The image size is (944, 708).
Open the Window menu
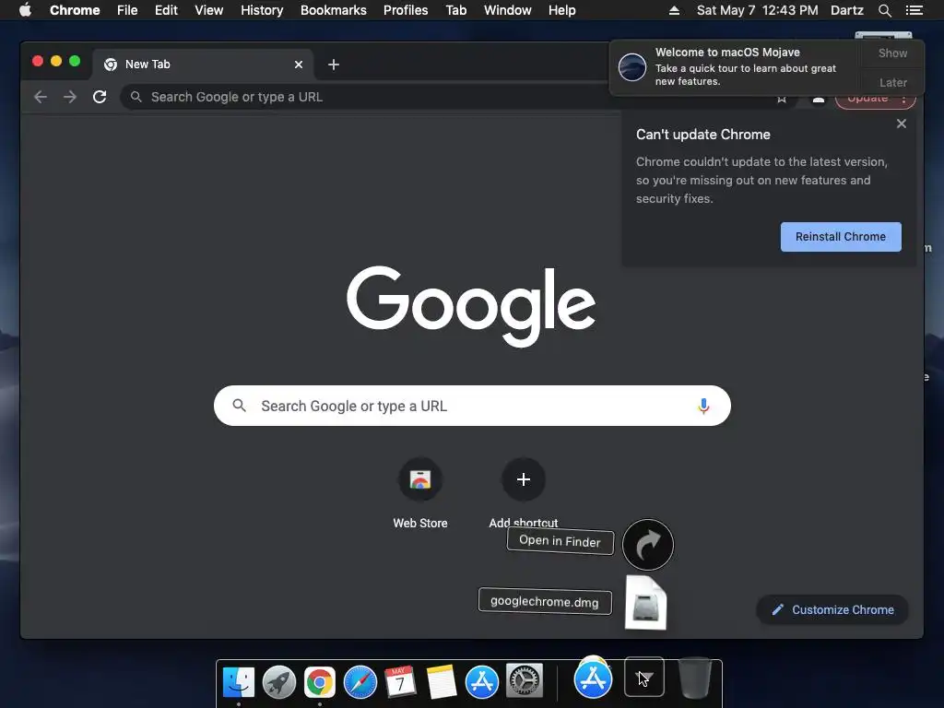tap(508, 10)
